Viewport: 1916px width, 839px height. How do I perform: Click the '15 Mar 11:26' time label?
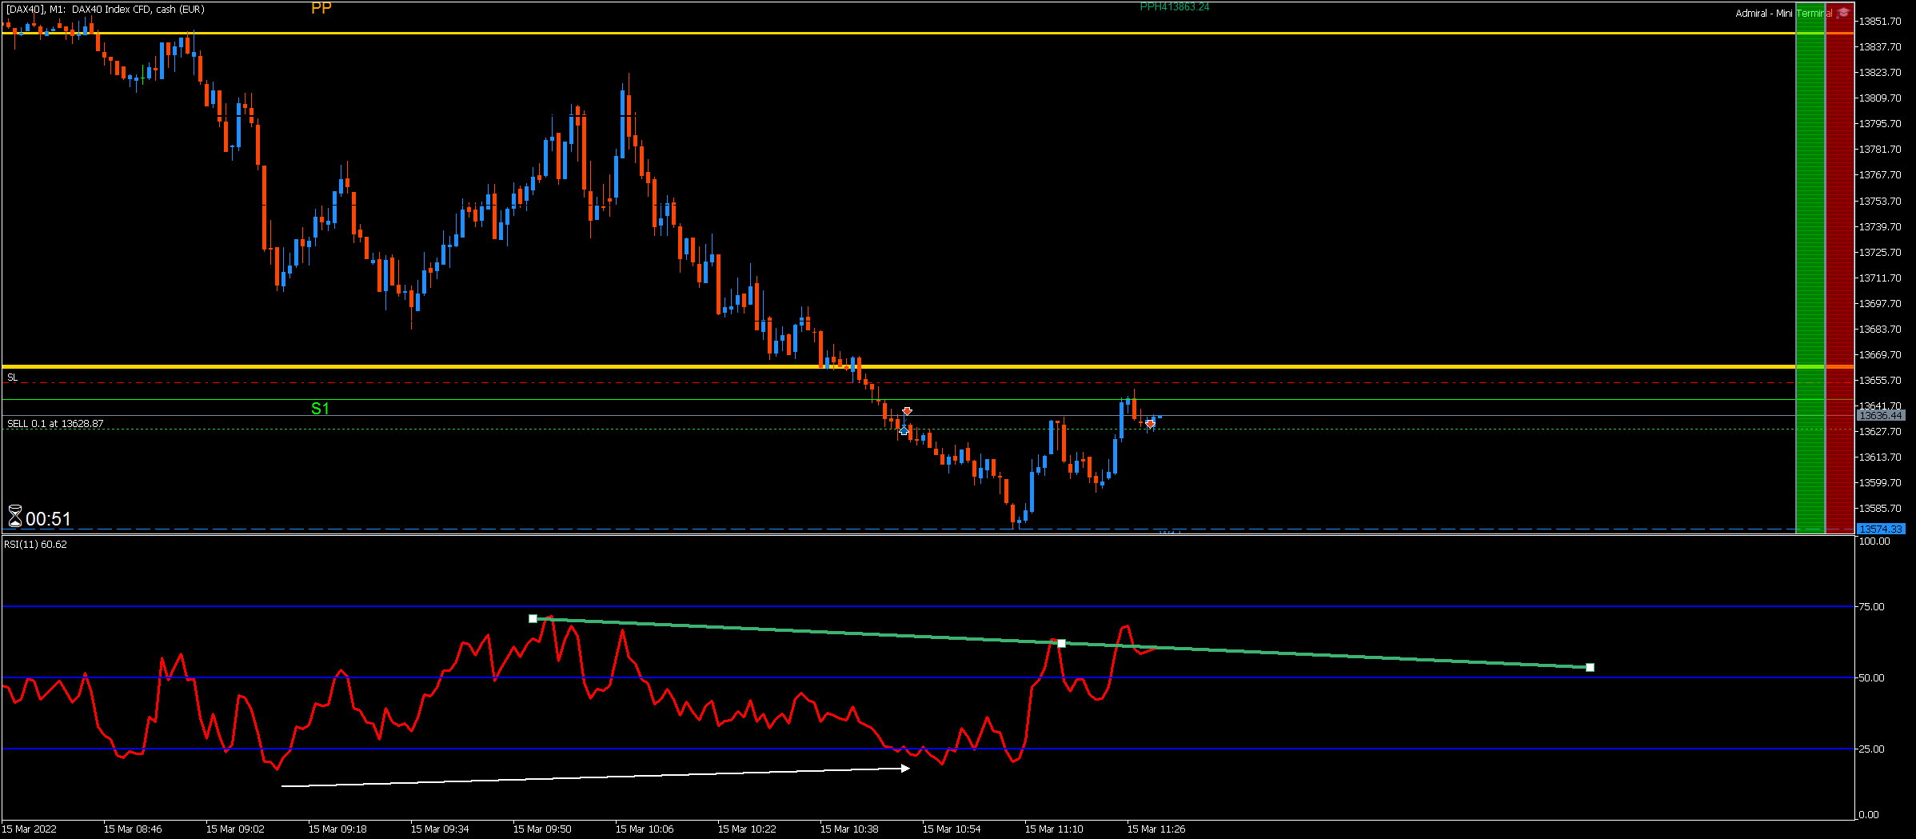(x=1156, y=829)
